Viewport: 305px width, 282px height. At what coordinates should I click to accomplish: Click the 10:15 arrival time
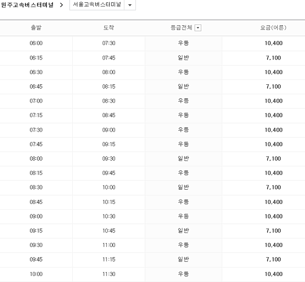click(109, 202)
